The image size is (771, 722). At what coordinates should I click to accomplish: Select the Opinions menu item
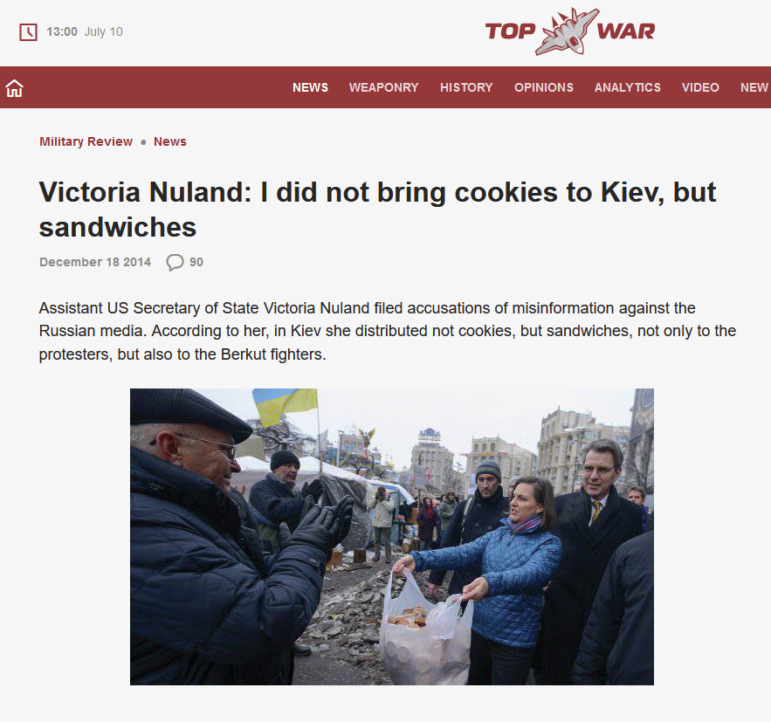[x=544, y=87]
